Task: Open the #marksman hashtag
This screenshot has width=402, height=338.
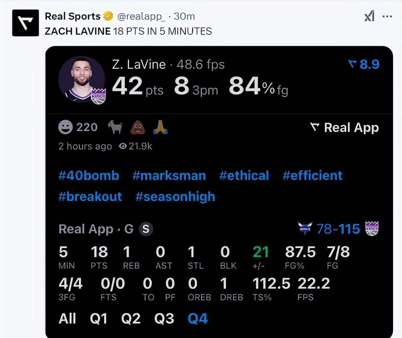Action: [169, 175]
